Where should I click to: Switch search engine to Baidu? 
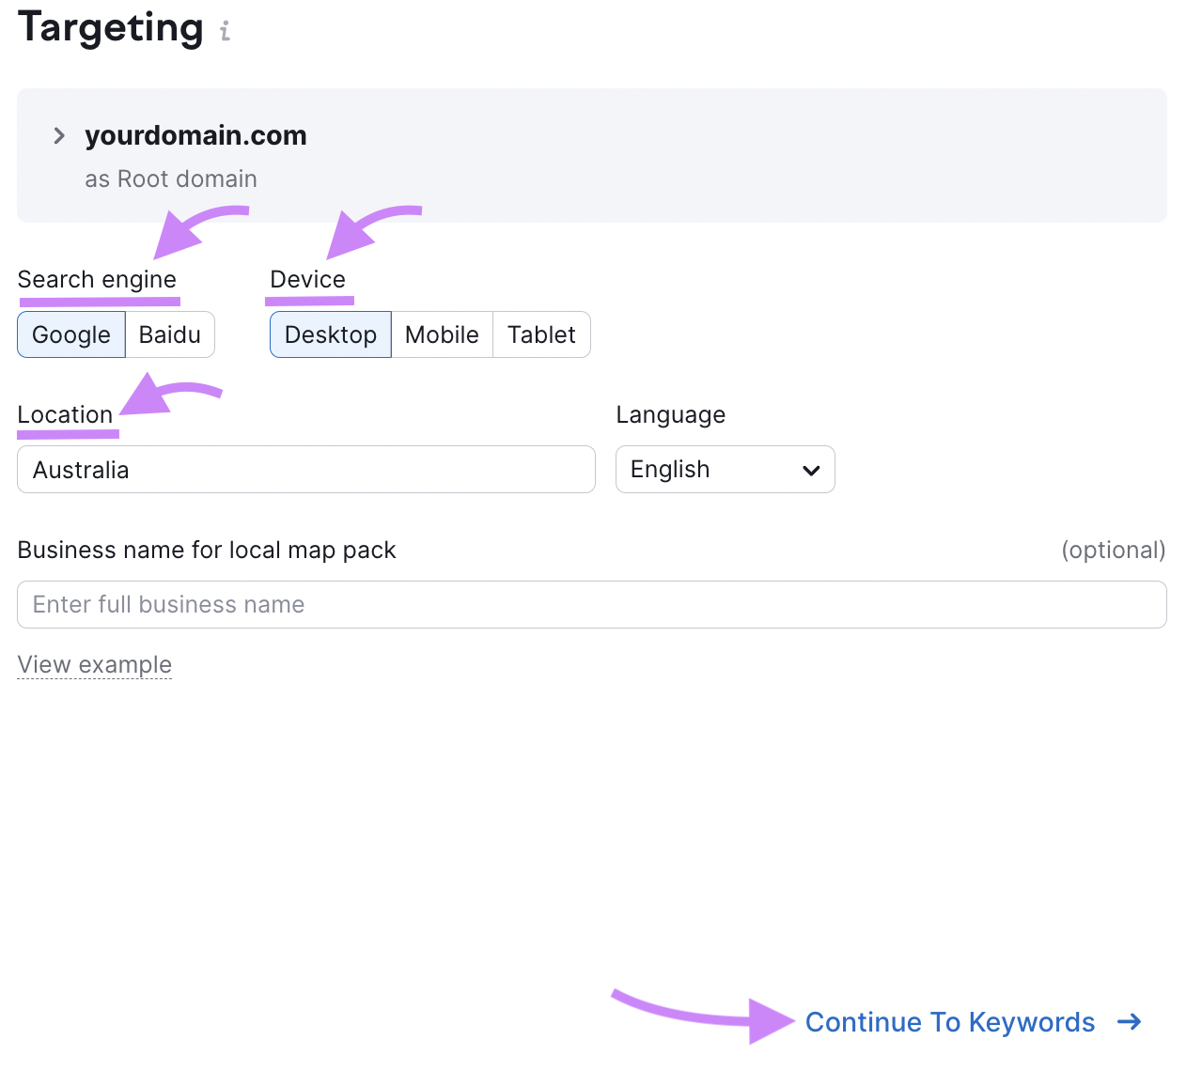170,335
